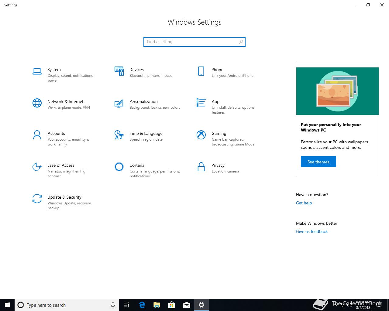The image size is (389, 311).
Task: Open the Windows Start menu
Action: pyautogui.click(x=7, y=305)
